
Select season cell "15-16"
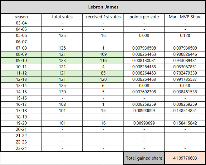[x=21, y=98]
